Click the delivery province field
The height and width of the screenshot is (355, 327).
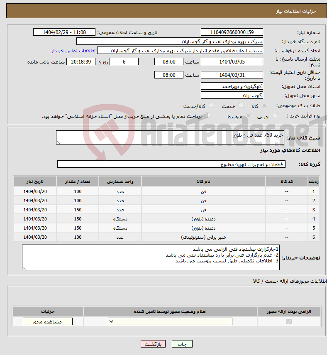point(232,86)
